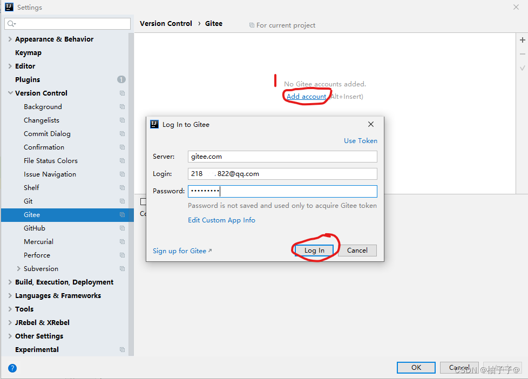528x379 pixels.
Task: Expand the Subversion node
Action: tap(18, 268)
